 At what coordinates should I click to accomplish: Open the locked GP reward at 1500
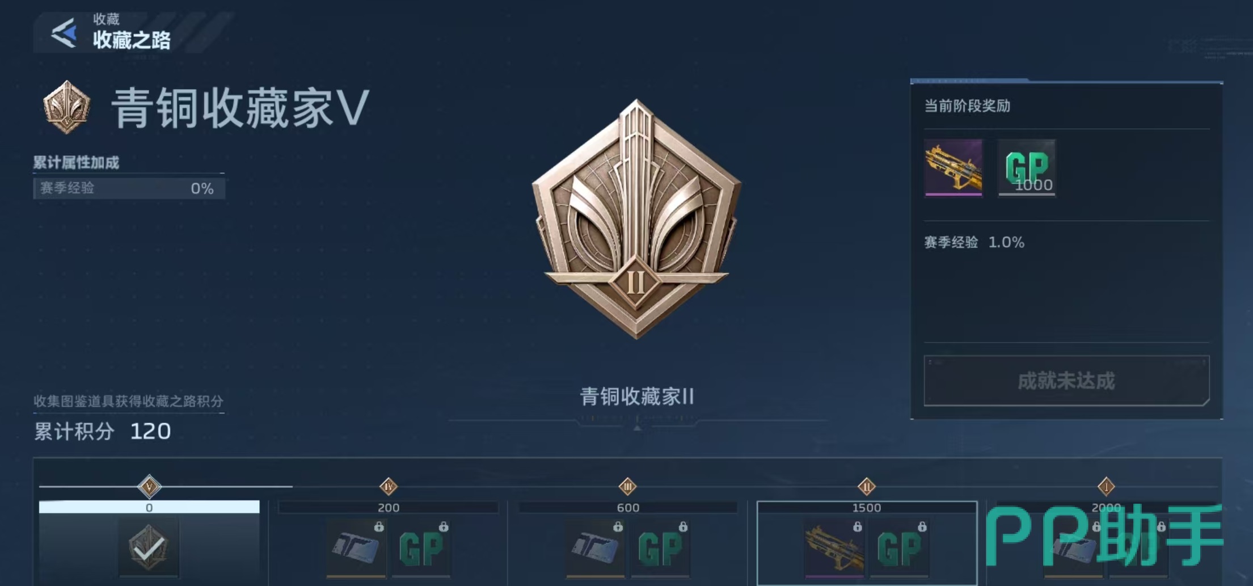(x=900, y=549)
